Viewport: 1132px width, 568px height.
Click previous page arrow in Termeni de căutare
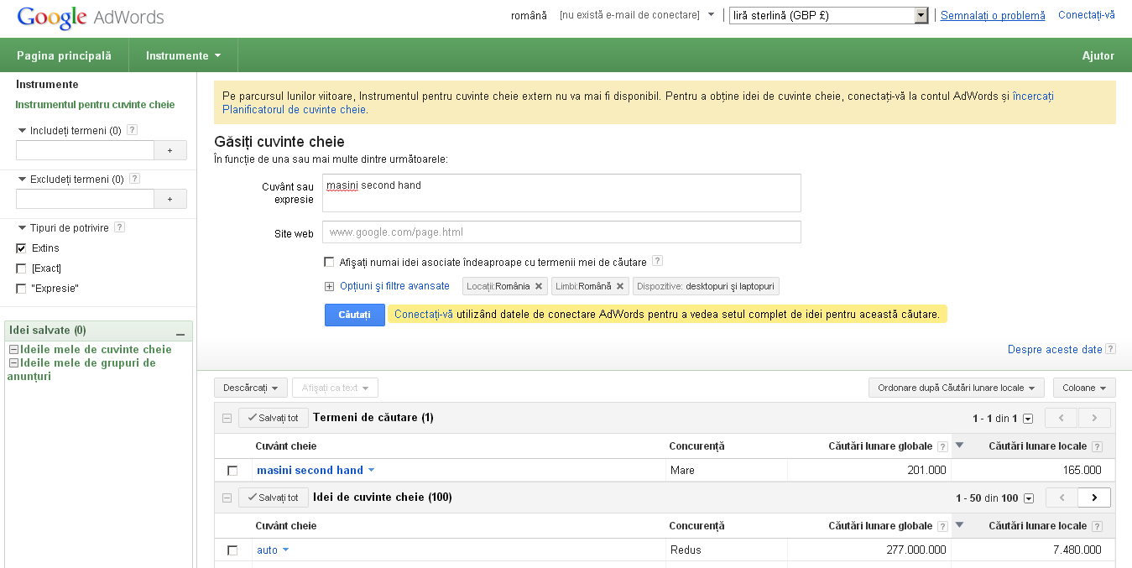pyautogui.click(x=1062, y=418)
